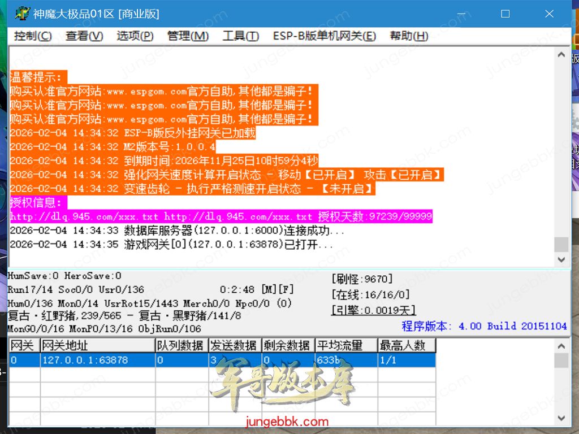
Task: Open the 控制(C) menu
Action: [33, 36]
